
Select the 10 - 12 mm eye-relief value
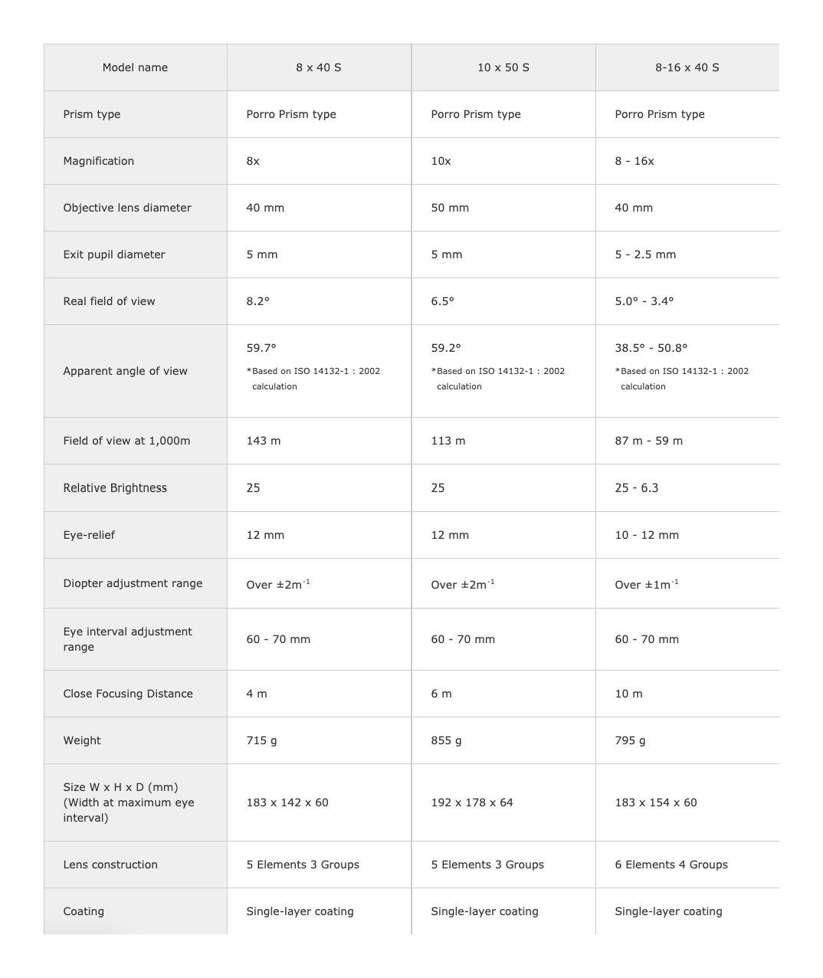(x=647, y=535)
